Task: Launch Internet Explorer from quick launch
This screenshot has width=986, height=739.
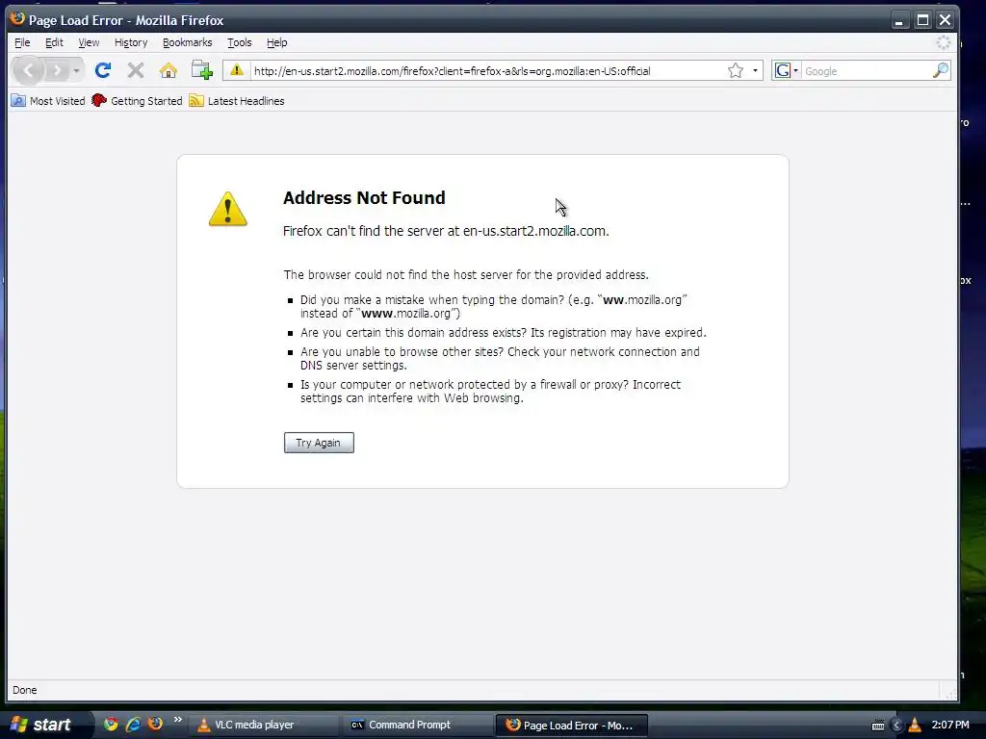Action: pyautogui.click(x=133, y=724)
